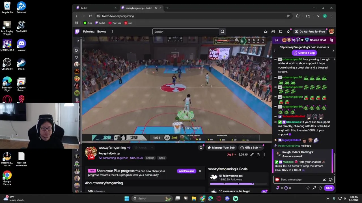
Task: Click the Add Plus goal button
Action: click(186, 171)
